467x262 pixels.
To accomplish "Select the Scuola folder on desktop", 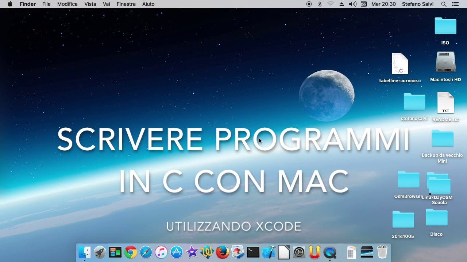I will 440,185.
